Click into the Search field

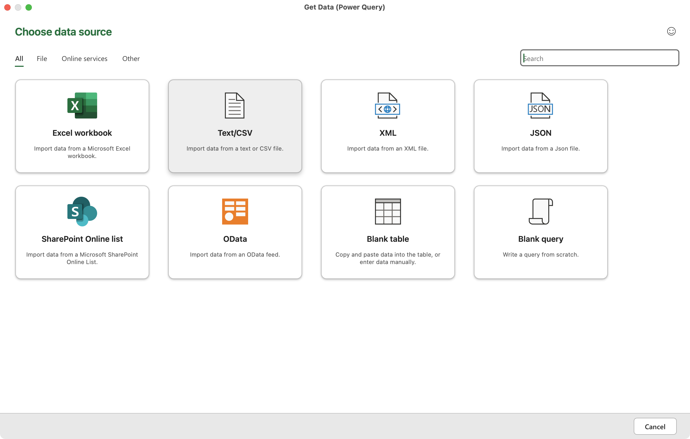pyautogui.click(x=599, y=58)
